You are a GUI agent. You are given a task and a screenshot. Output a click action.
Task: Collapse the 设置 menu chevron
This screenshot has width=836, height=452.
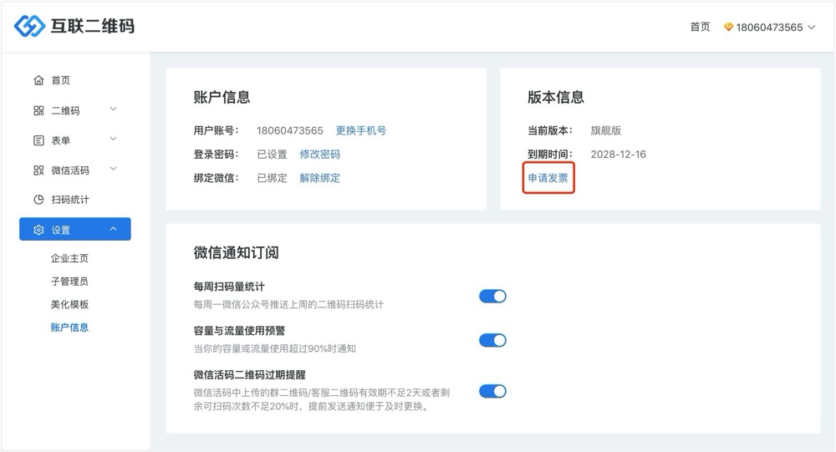(113, 229)
